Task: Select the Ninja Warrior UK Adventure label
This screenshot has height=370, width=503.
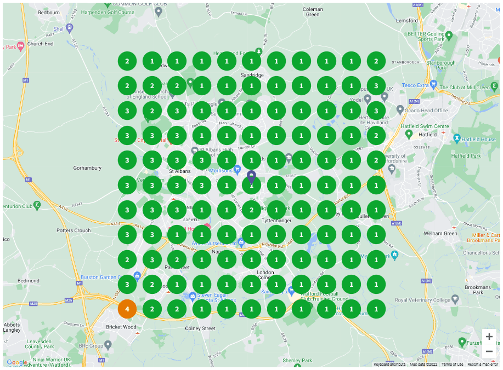Action: [x=47, y=362]
